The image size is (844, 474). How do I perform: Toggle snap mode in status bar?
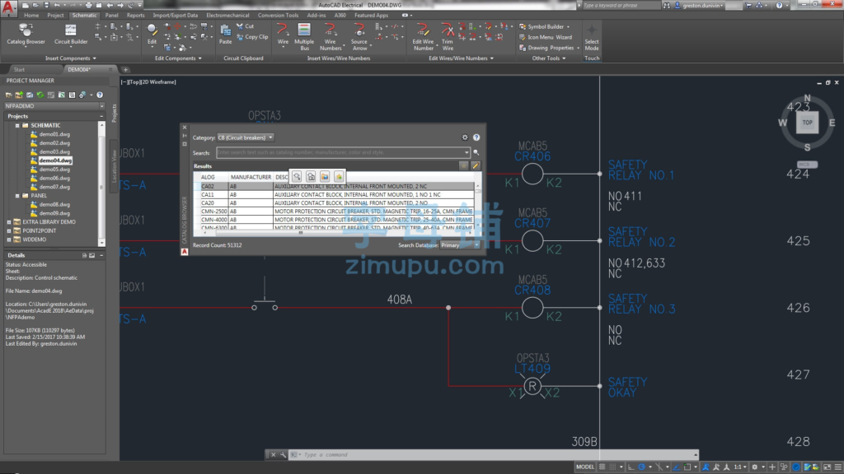pos(613,467)
